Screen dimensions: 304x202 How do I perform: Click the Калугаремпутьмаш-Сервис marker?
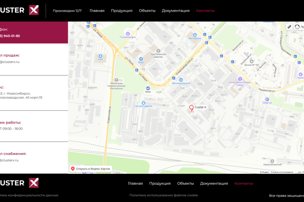pos(240,79)
